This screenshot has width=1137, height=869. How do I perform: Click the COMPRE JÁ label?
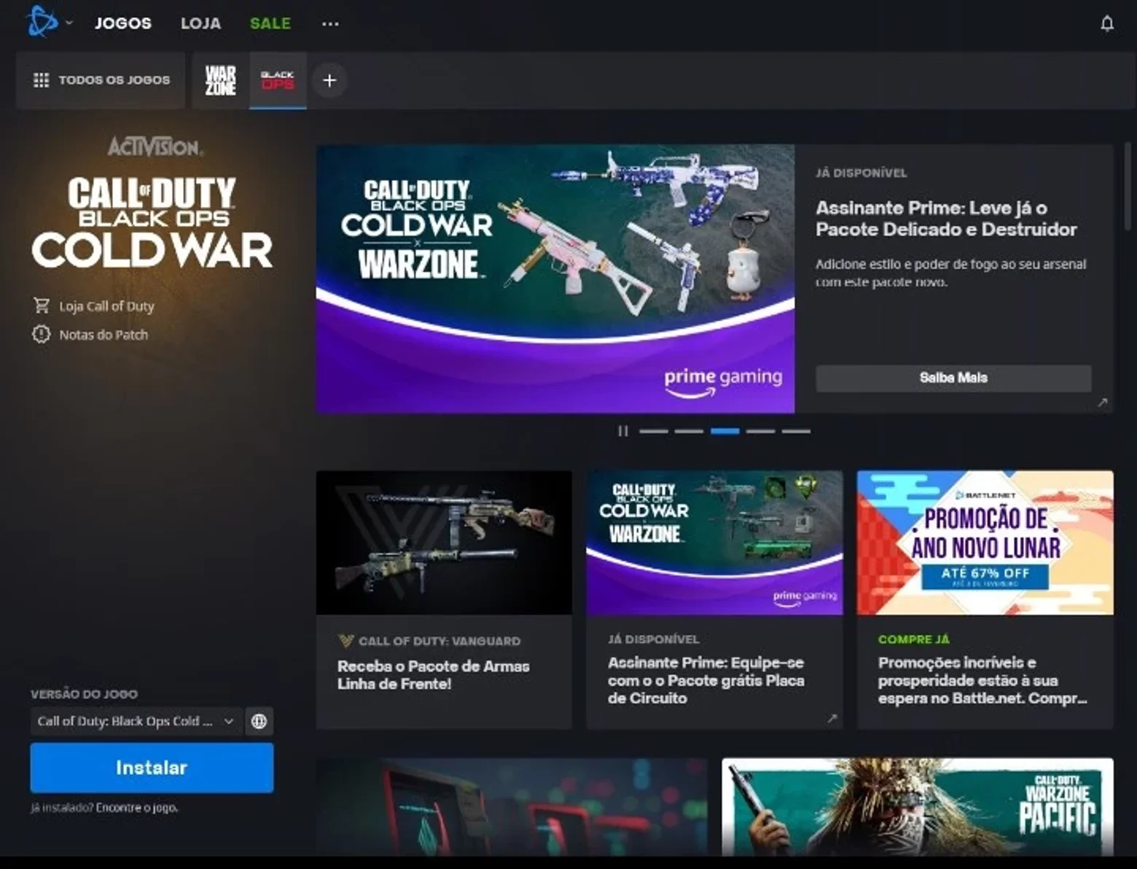[914, 639]
